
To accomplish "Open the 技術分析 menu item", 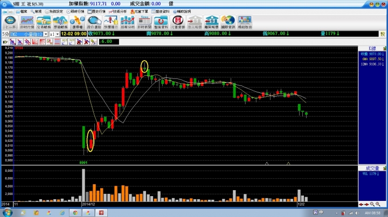I will [x=118, y=12].
